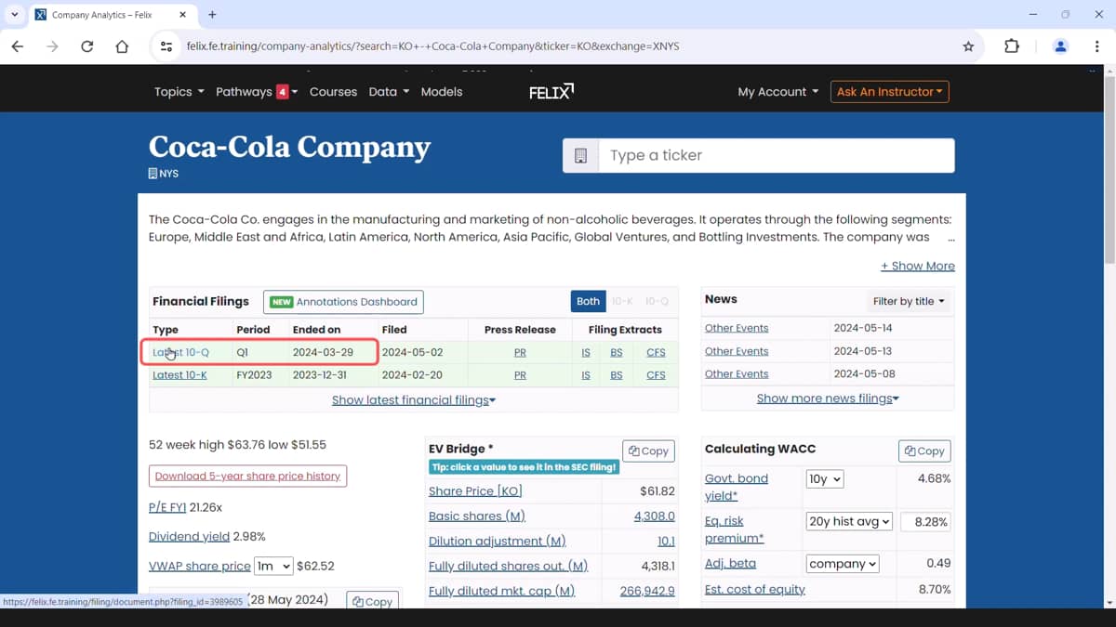
Task: Expand the Data dropdown menu
Action: coord(389,92)
